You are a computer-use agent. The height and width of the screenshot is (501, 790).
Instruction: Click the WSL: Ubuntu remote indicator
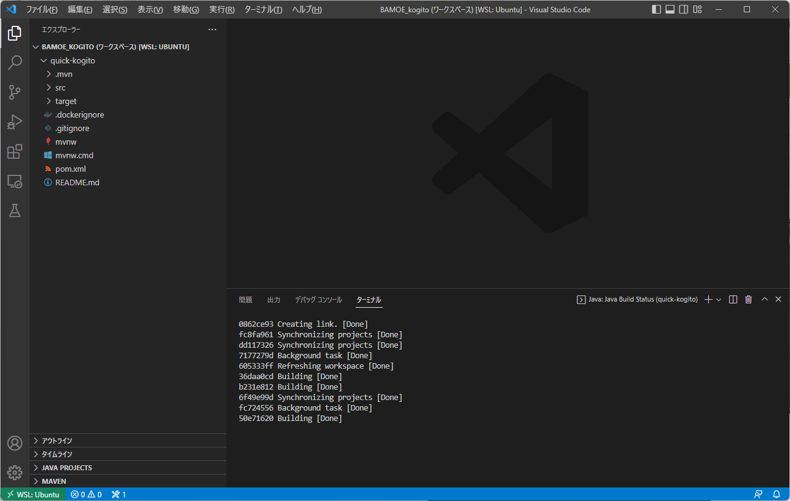[33, 494]
